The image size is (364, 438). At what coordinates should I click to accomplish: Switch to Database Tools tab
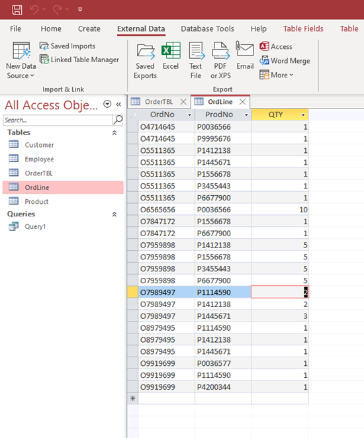coord(207,28)
